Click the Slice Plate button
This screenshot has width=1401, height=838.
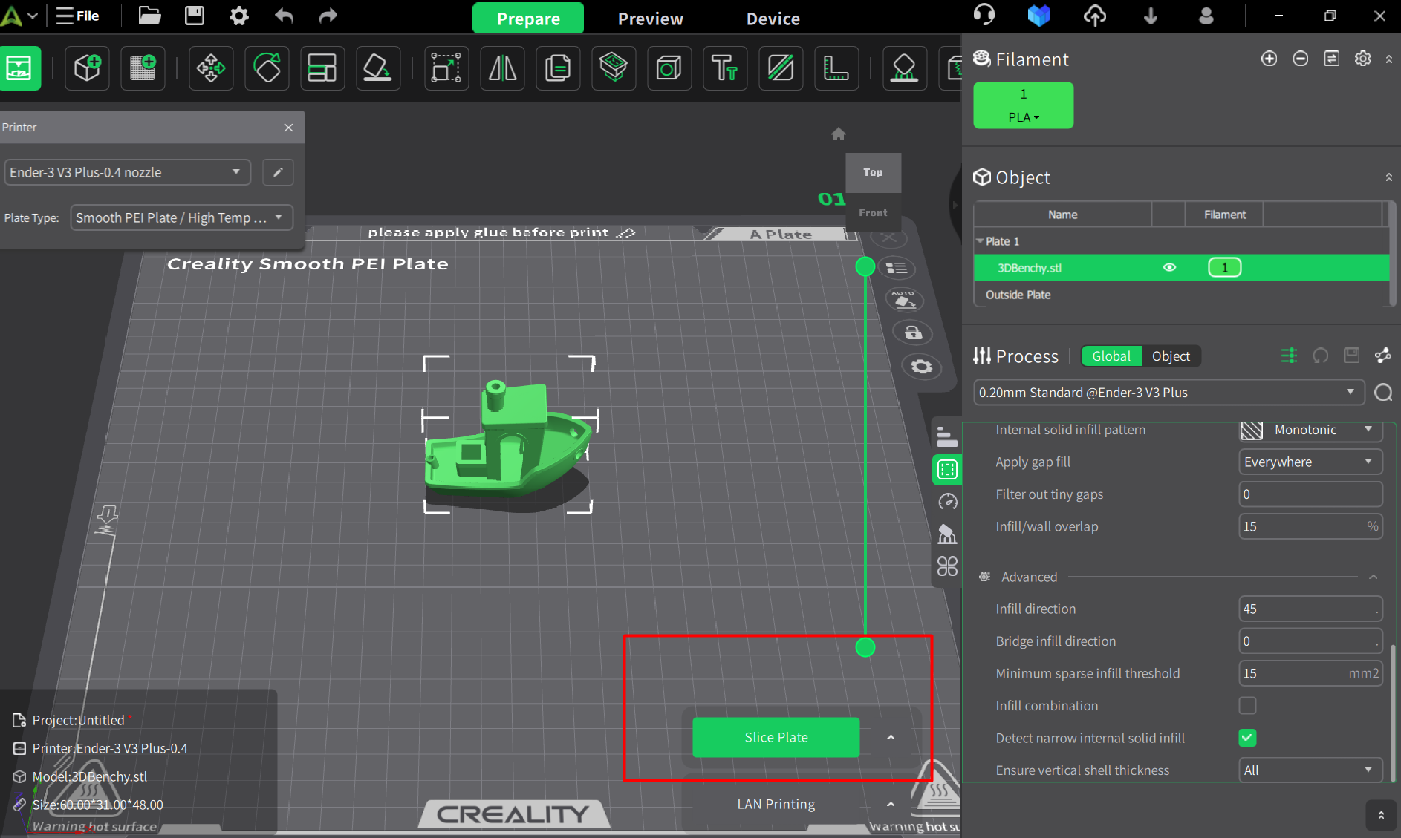(776, 737)
